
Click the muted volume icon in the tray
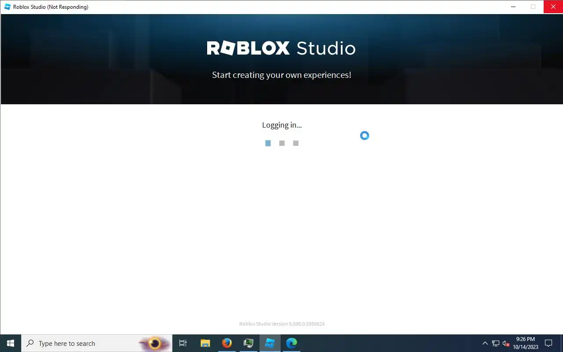click(506, 343)
